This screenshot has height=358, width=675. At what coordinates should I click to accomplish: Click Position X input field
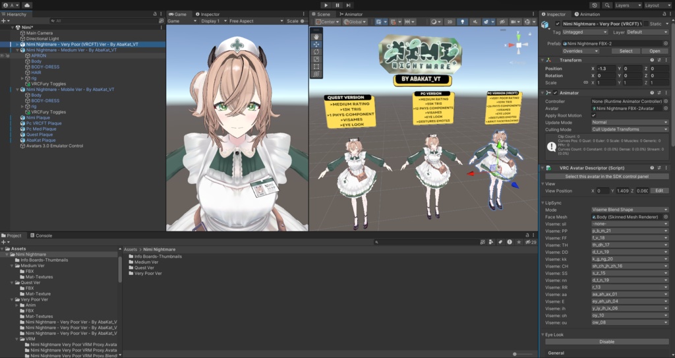point(606,69)
